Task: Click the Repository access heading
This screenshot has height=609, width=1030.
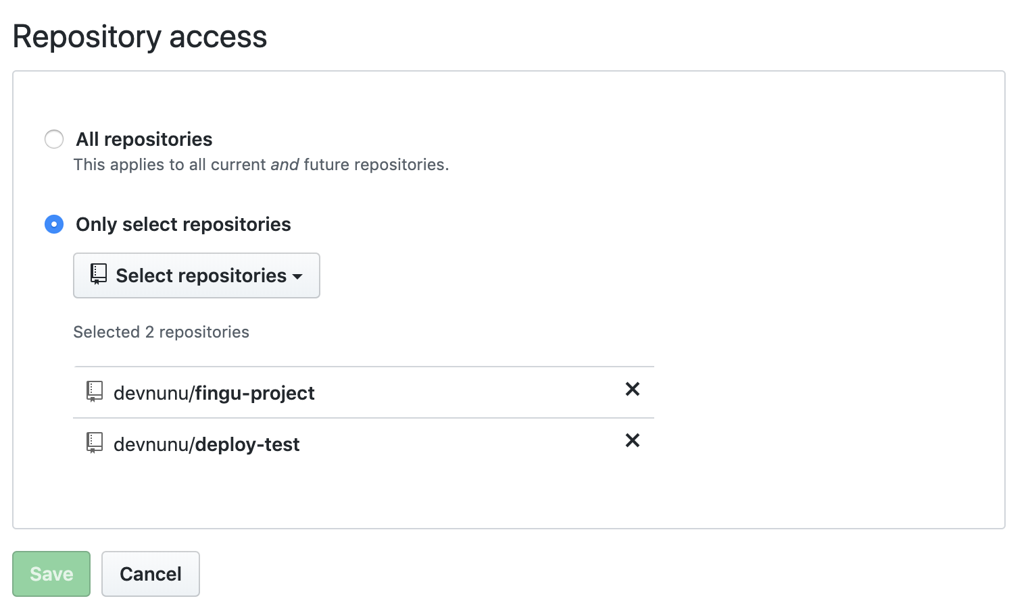Action: [140, 36]
